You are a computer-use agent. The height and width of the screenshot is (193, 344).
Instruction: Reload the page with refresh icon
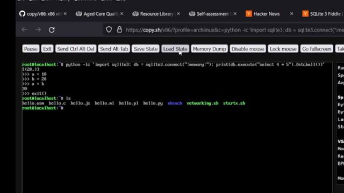[x=52, y=30]
